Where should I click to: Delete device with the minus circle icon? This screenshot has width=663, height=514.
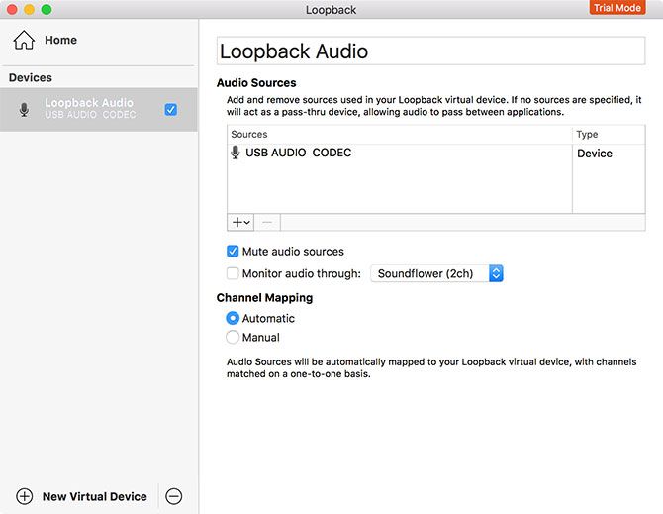click(174, 496)
